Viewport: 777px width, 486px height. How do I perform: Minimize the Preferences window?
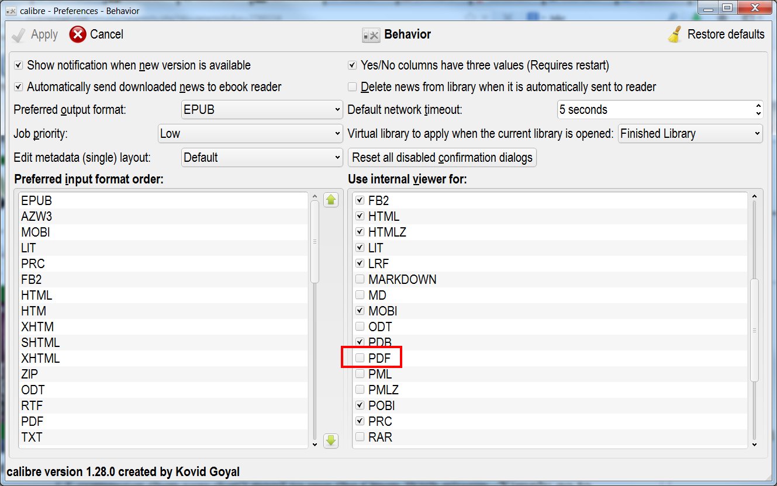pos(709,8)
